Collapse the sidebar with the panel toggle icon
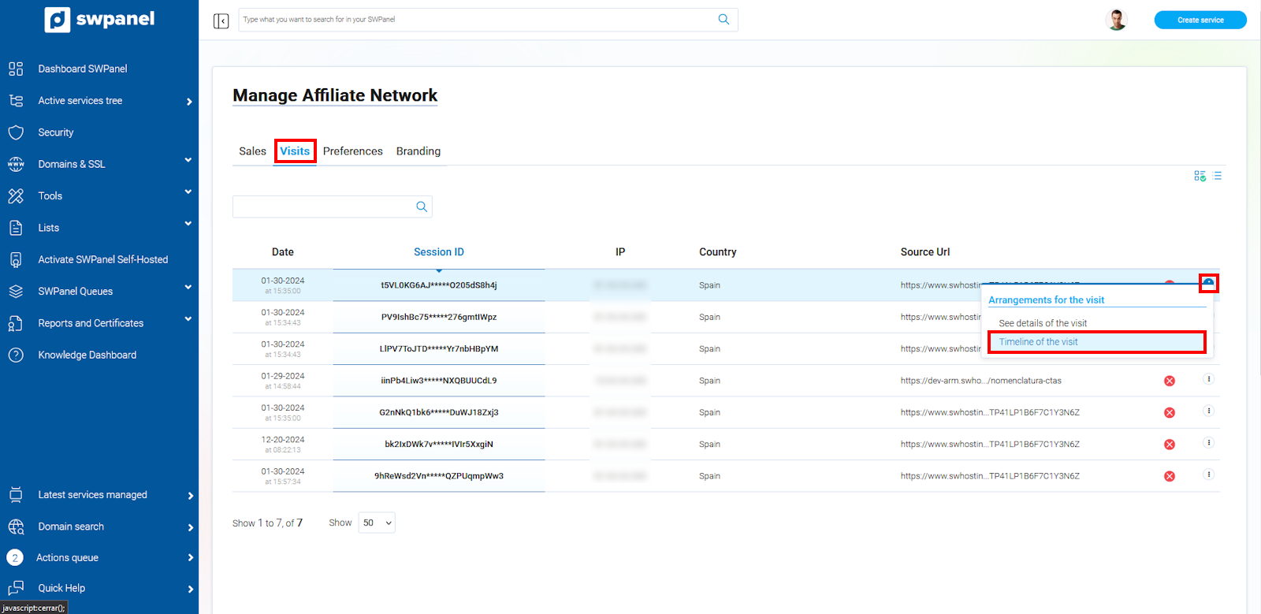 click(x=221, y=20)
